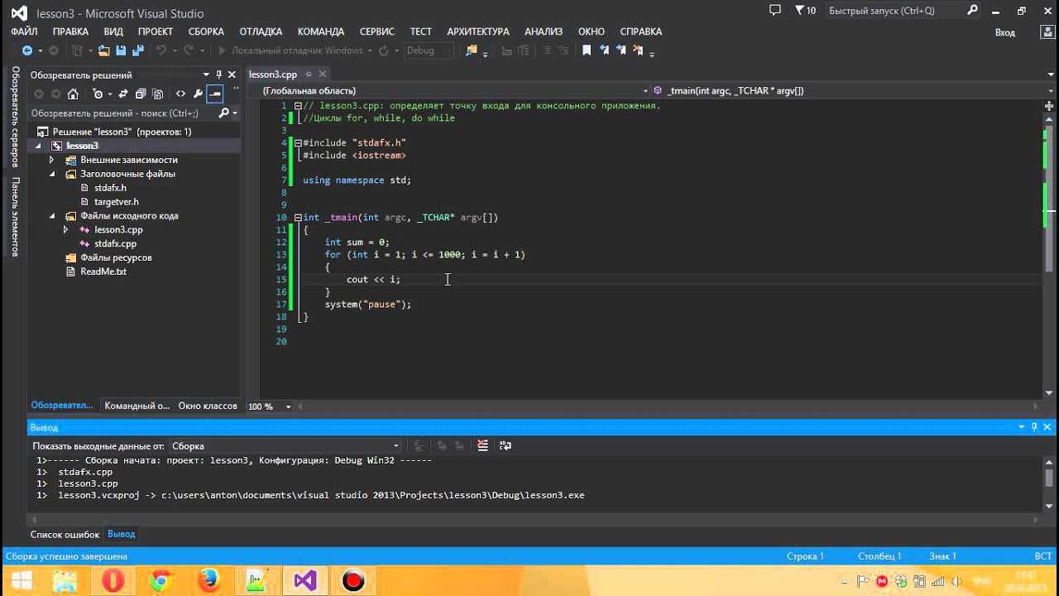Open the СБОРКА menu
The height and width of the screenshot is (596, 1059).
206,31
